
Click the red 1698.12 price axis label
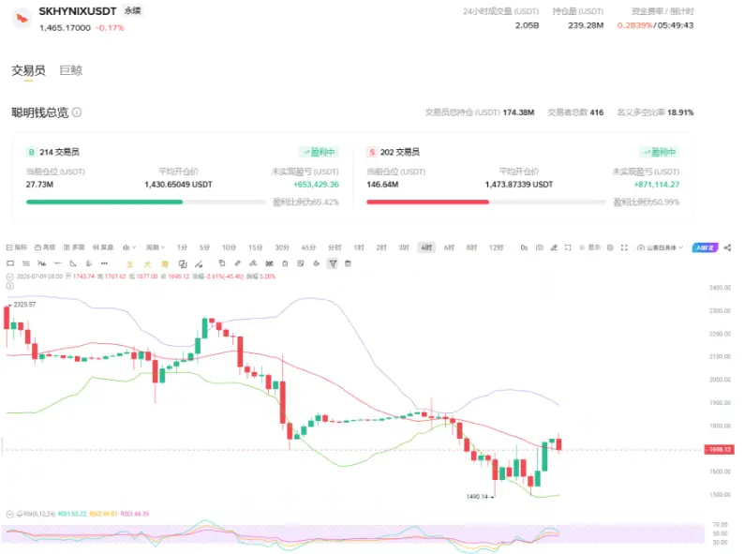(720, 449)
